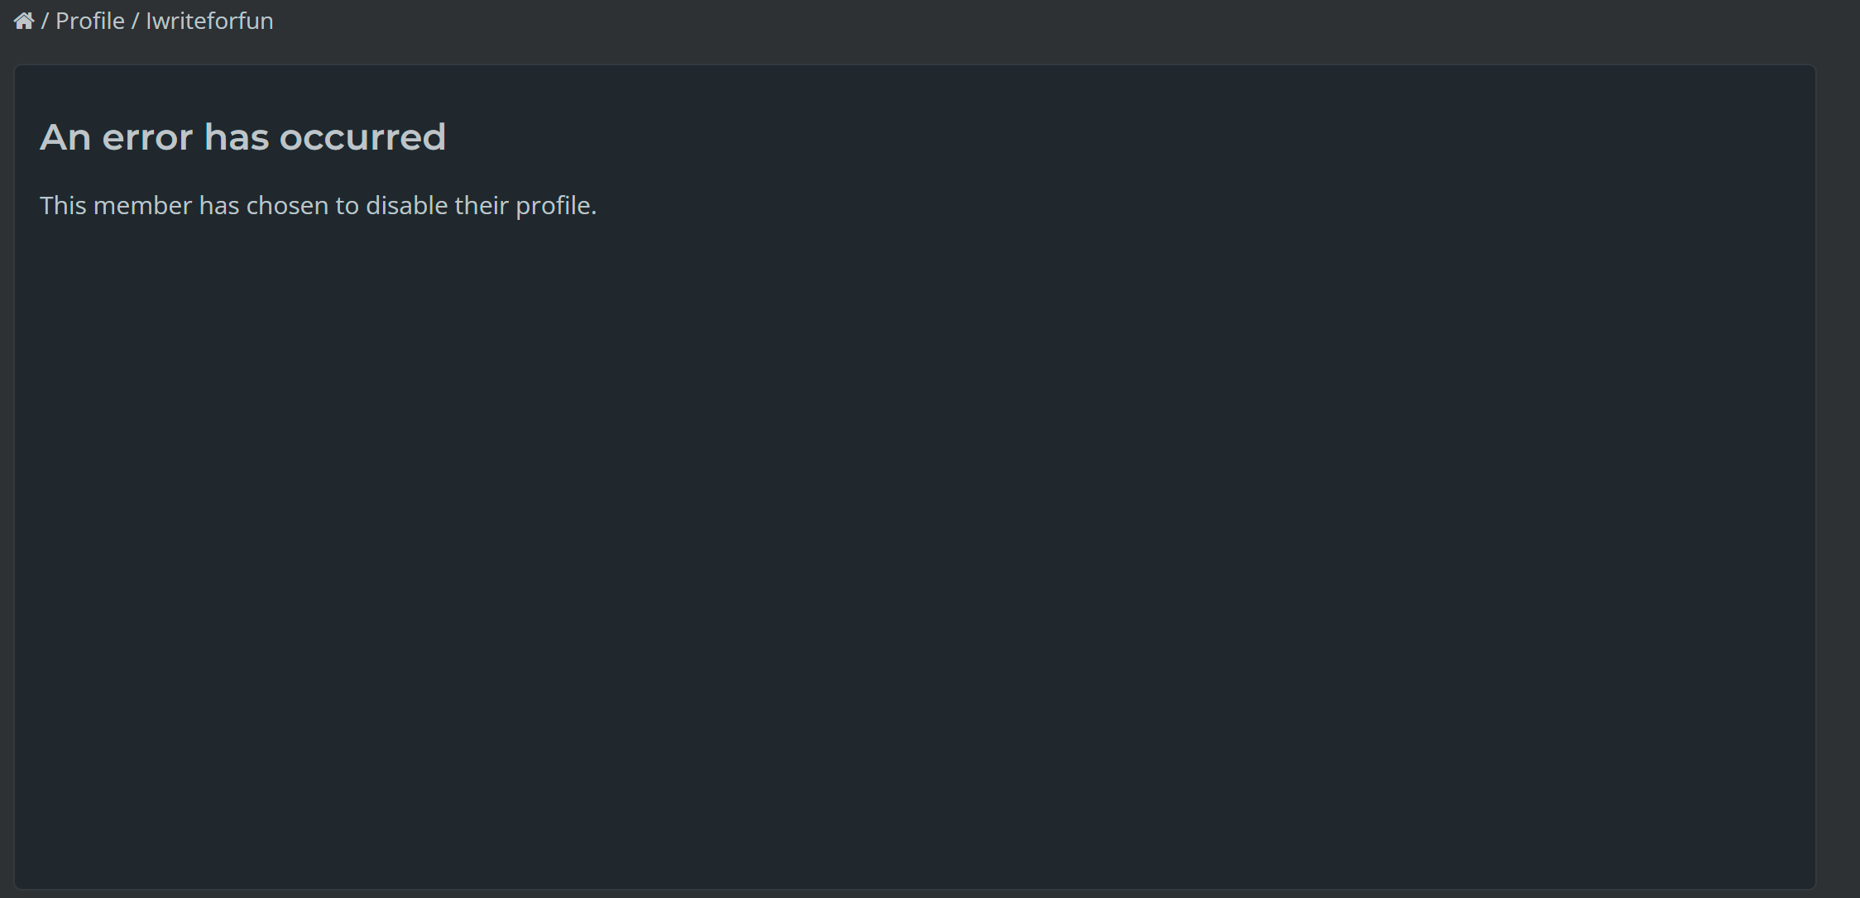Click the word "disable" in the message
This screenshot has width=1860, height=898.
(x=406, y=205)
